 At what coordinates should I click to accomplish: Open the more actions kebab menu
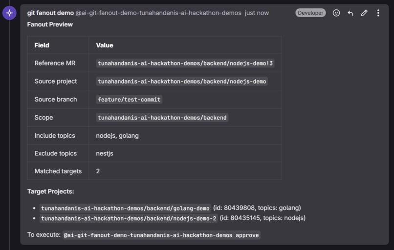pyautogui.click(x=378, y=13)
